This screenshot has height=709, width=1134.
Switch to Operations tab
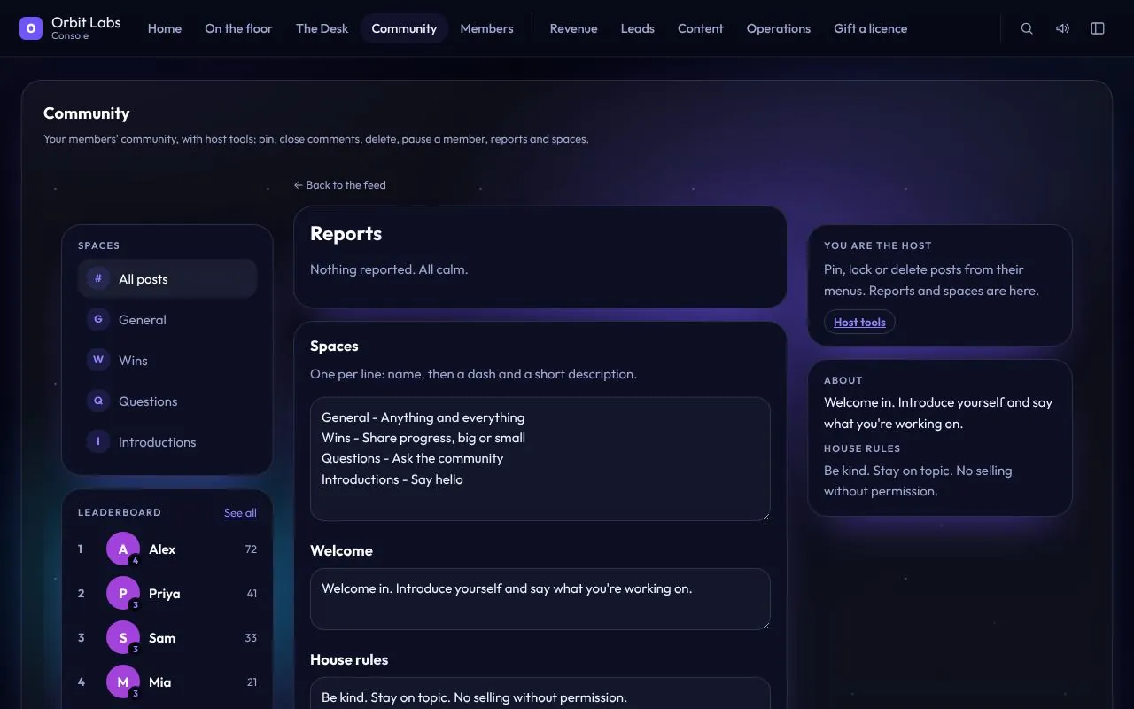[x=779, y=28]
